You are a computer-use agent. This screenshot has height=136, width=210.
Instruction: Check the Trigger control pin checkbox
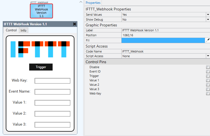(x=208, y=76)
